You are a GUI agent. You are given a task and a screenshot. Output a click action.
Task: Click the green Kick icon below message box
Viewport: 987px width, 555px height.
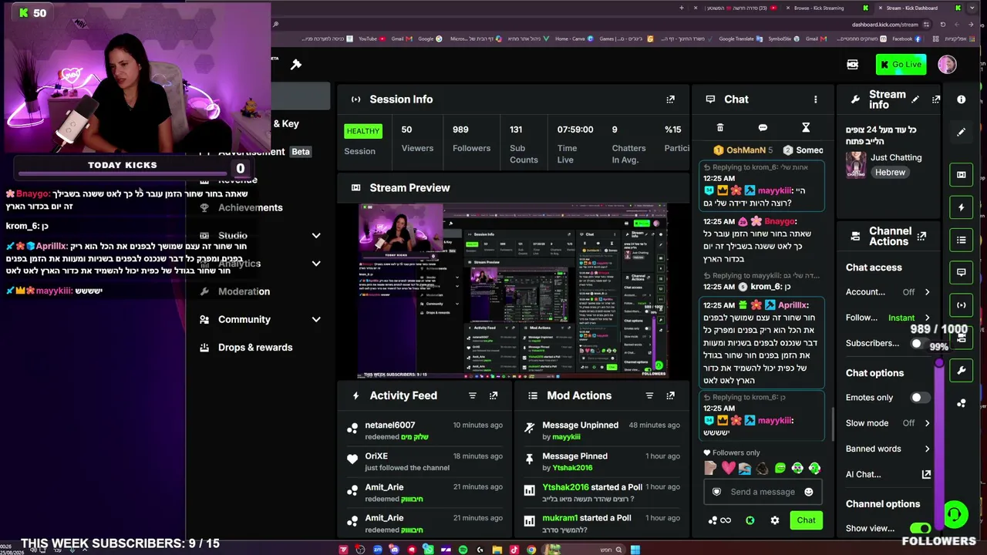[x=750, y=520]
